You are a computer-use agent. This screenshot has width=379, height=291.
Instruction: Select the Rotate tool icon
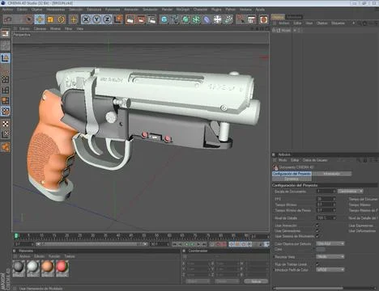point(62,19)
